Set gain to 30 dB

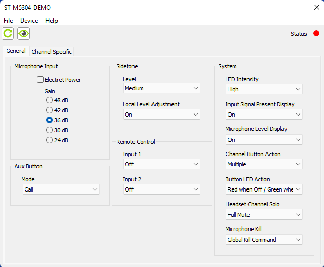(x=49, y=130)
